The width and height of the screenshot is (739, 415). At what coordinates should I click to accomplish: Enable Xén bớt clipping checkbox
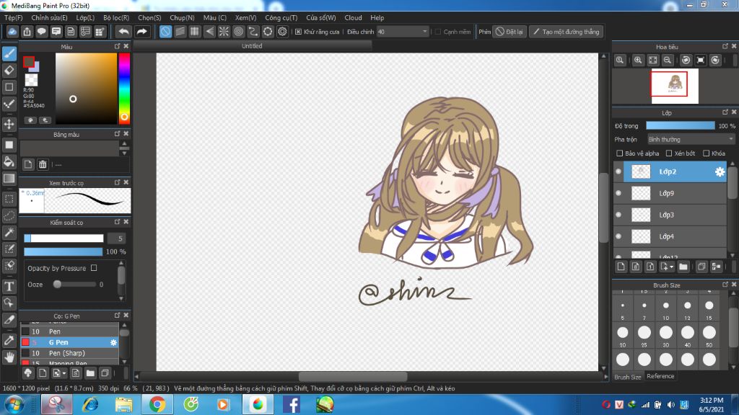tap(669, 153)
